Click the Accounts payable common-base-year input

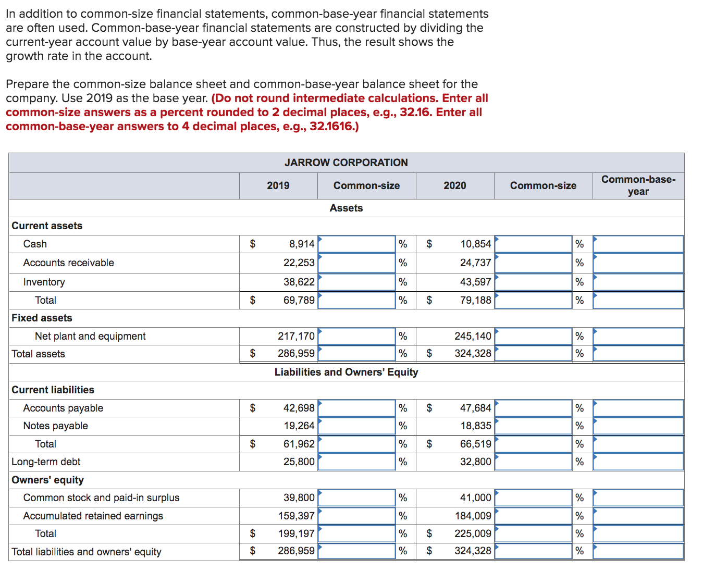click(638, 407)
